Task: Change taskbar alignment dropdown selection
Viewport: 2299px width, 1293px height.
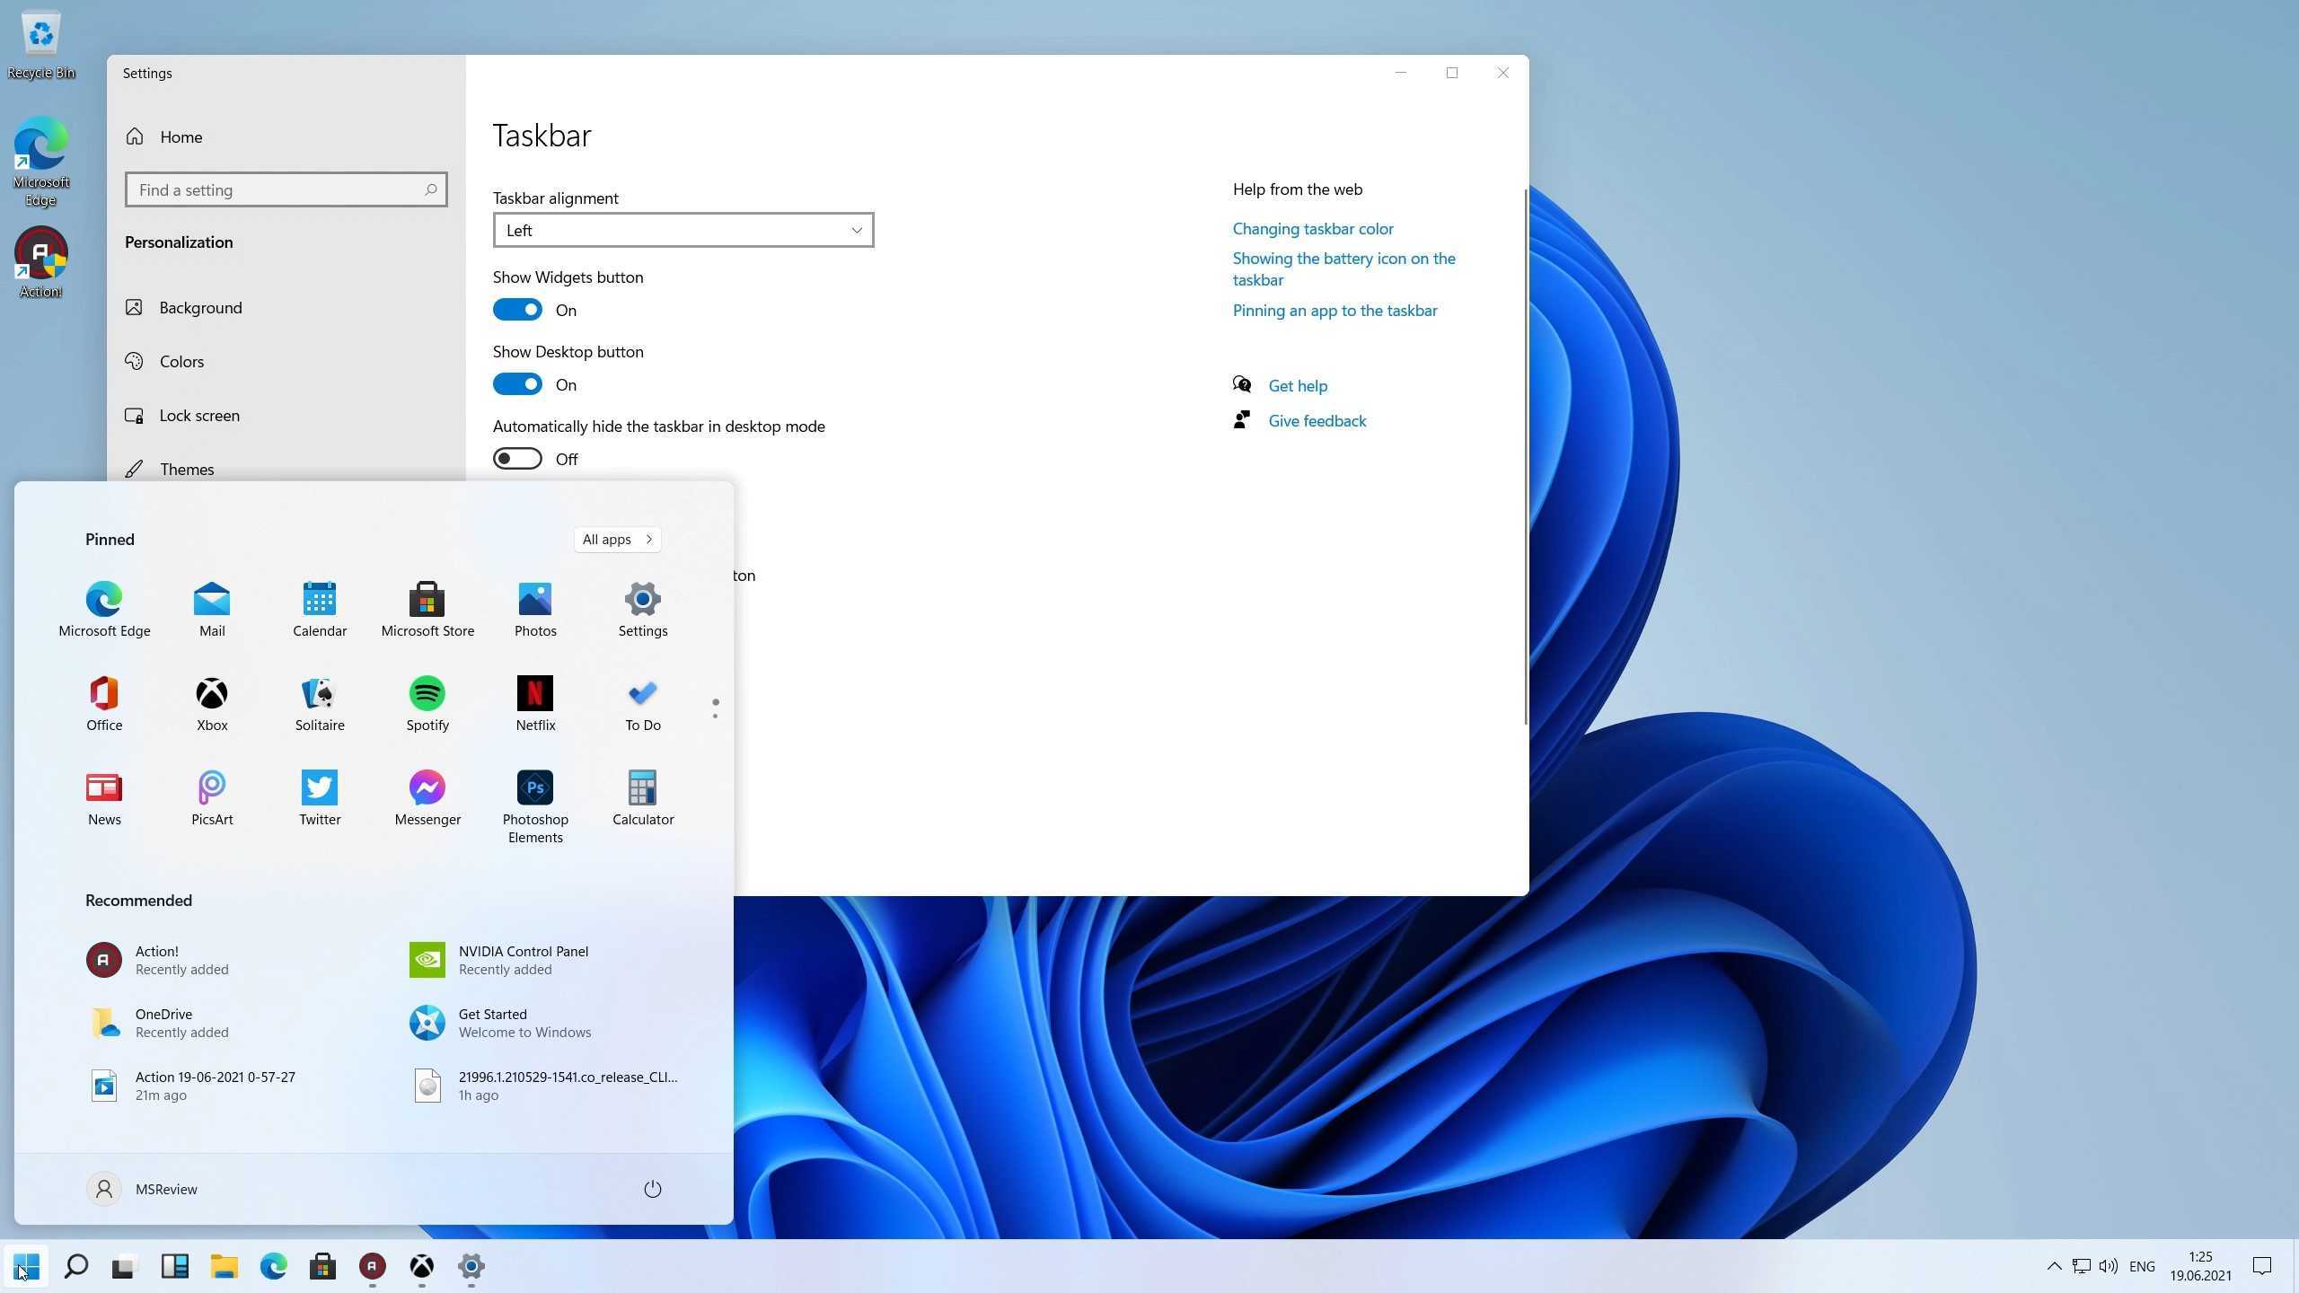Action: pos(683,229)
